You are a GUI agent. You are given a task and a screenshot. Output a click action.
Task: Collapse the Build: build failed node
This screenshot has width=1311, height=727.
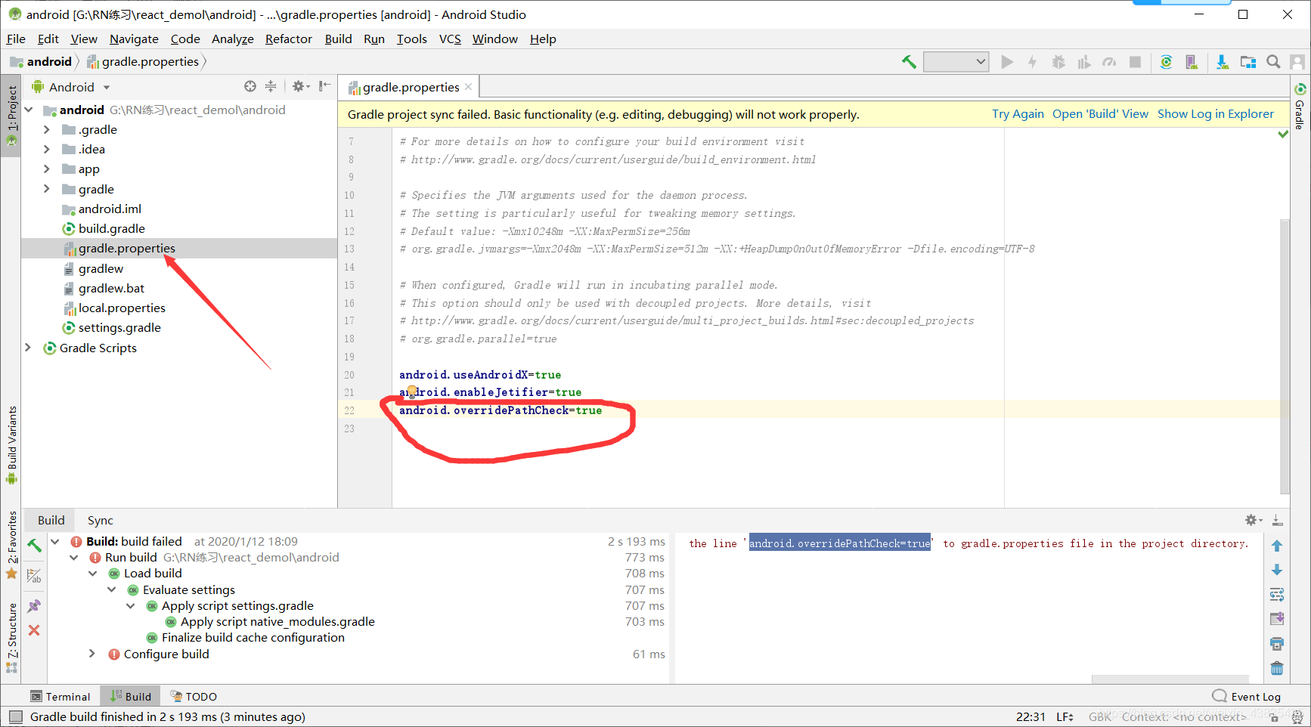click(x=55, y=541)
